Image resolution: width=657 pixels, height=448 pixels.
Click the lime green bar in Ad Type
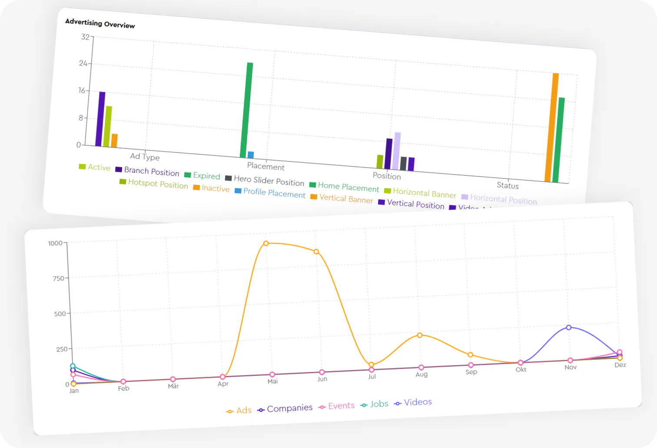(108, 126)
